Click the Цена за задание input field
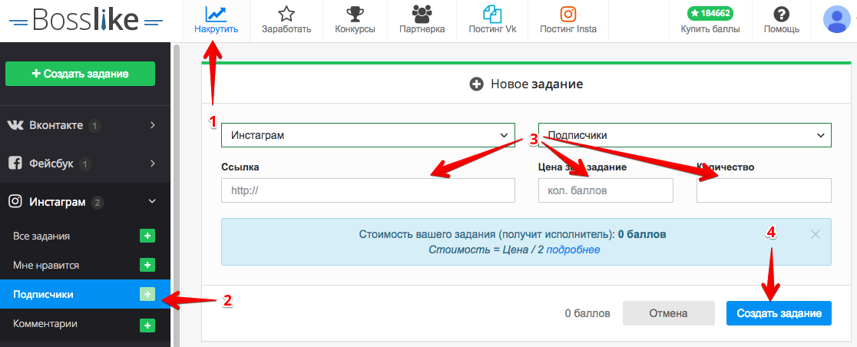 606,190
